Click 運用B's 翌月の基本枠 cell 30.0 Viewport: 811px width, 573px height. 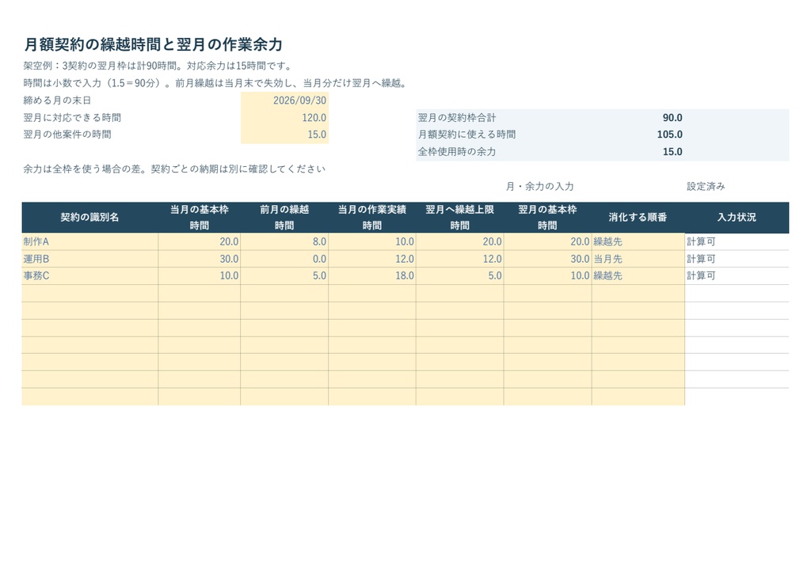coord(548,259)
